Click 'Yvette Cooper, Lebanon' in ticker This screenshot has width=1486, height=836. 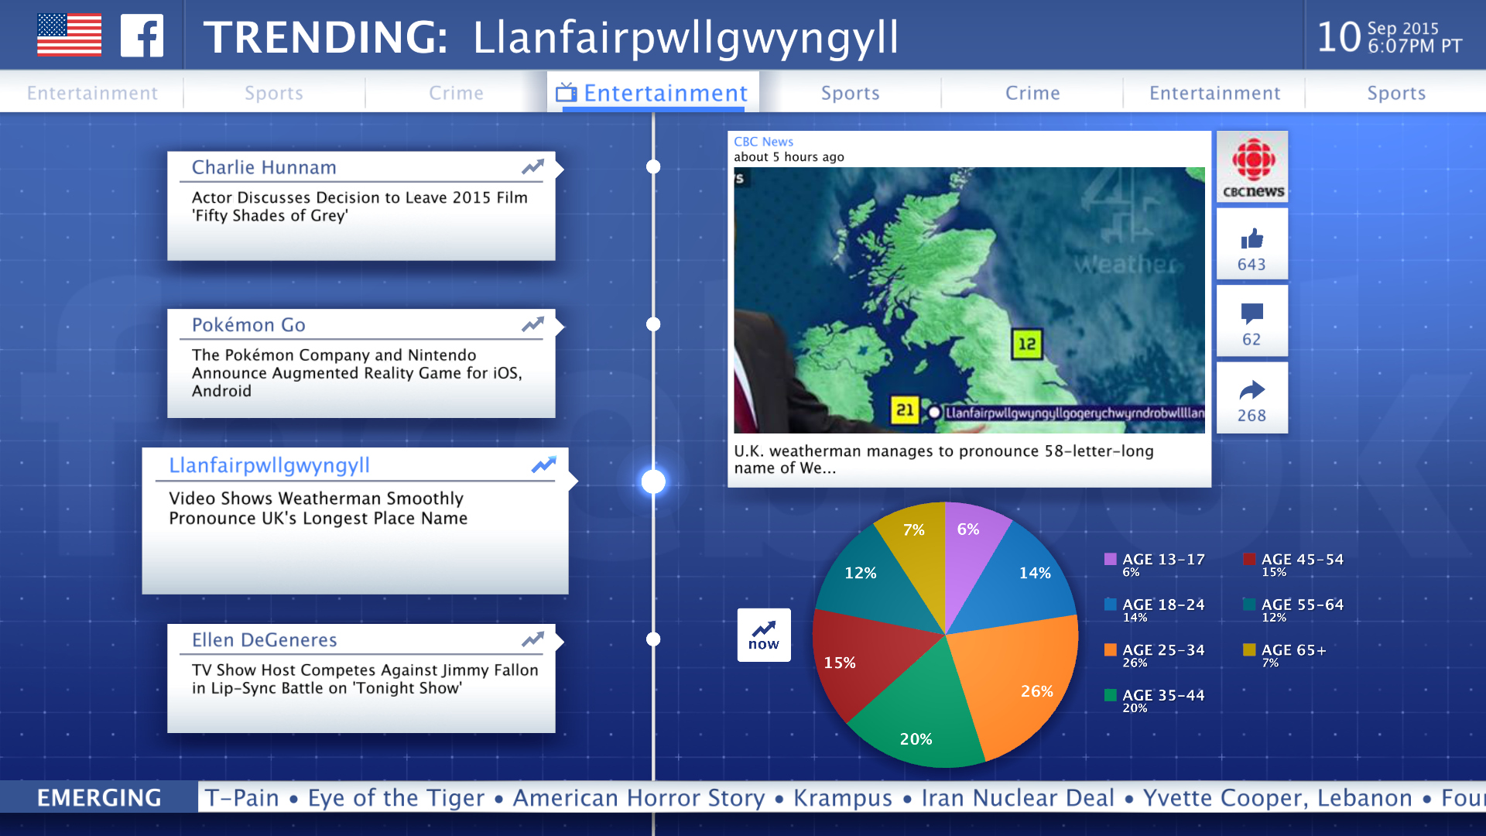pyautogui.click(x=1278, y=797)
